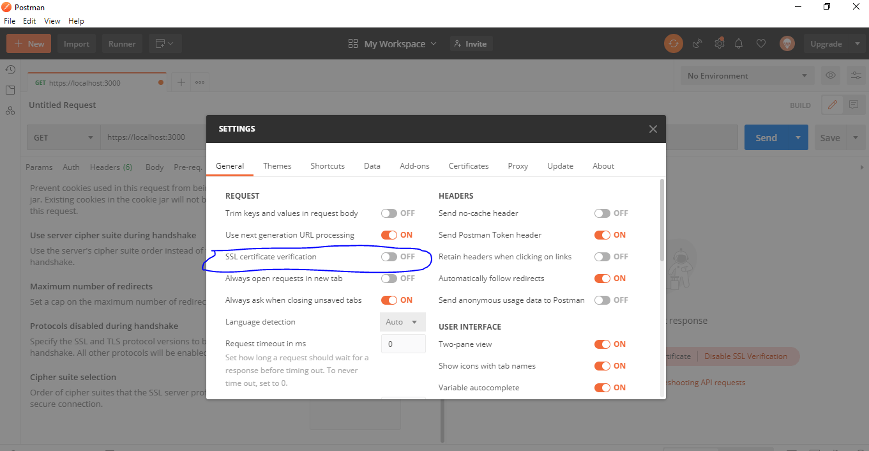The height and width of the screenshot is (451, 869).
Task: Click the Request timeout in ms field
Action: click(x=404, y=344)
